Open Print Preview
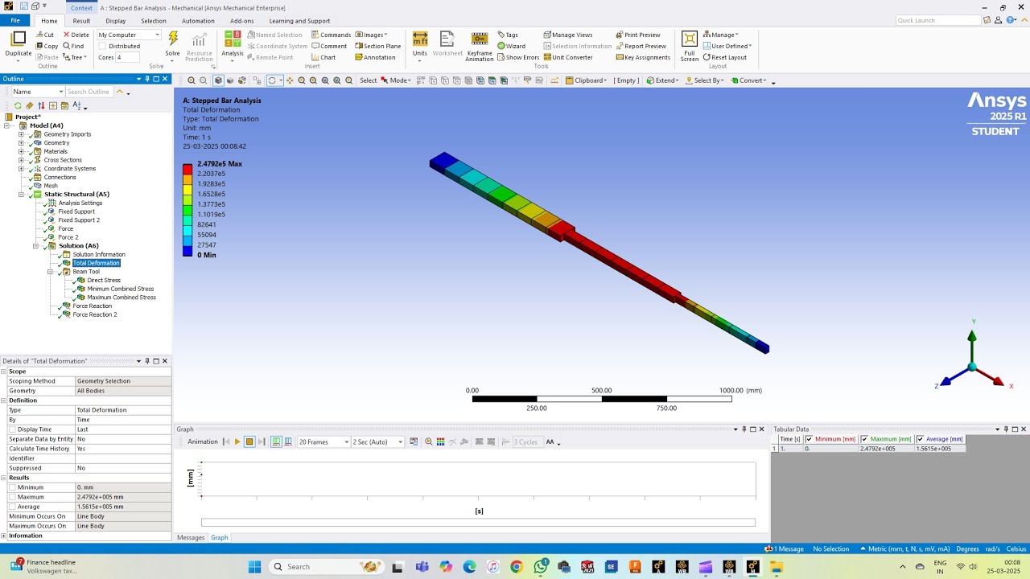The image size is (1030, 579). (638, 35)
